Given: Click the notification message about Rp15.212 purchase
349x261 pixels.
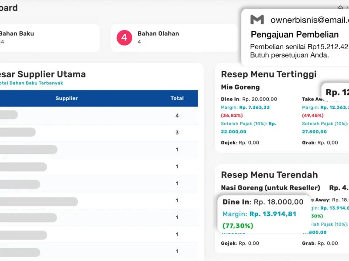Looking at the screenshot, I should pyautogui.click(x=299, y=51).
